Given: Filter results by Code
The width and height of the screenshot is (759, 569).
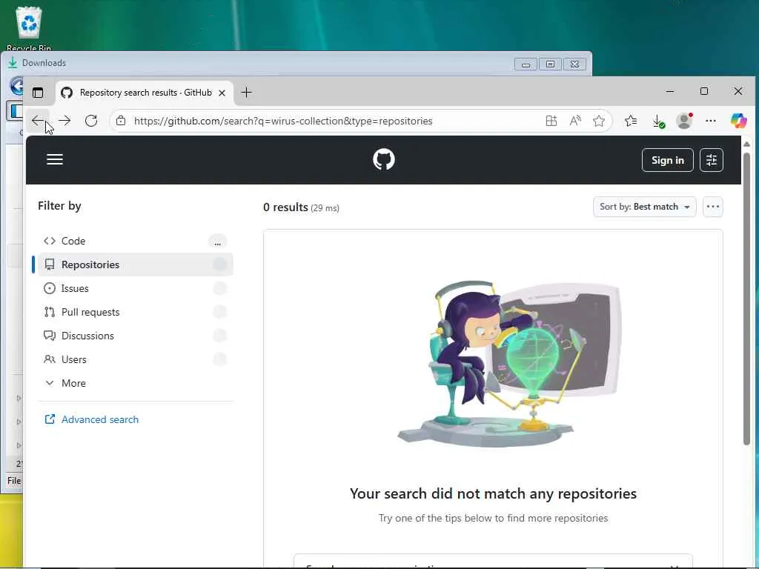Looking at the screenshot, I should click(135, 241).
